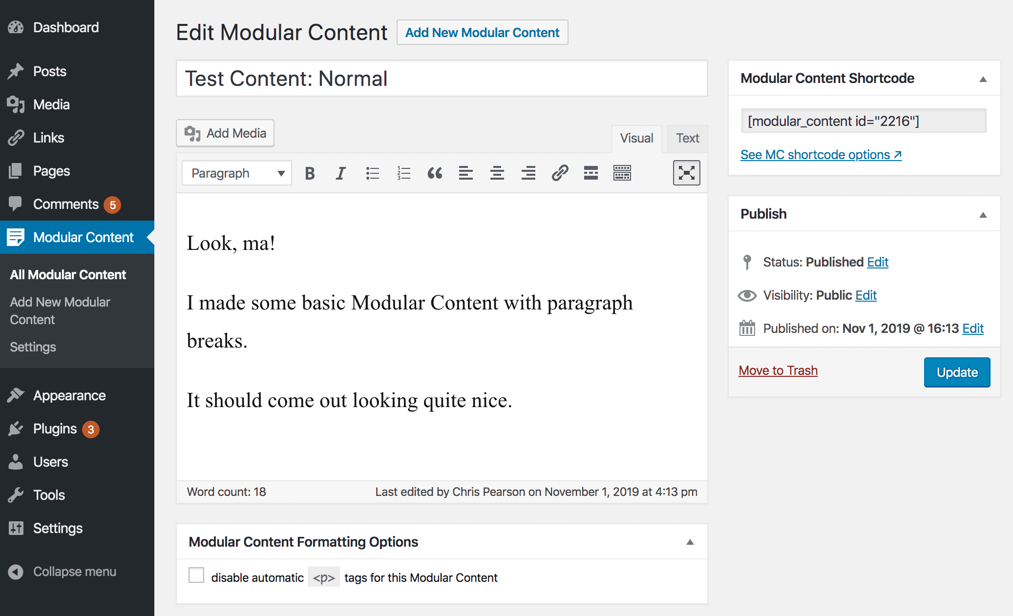Apply blockquote formatting
The height and width of the screenshot is (616, 1013).
[x=435, y=173]
